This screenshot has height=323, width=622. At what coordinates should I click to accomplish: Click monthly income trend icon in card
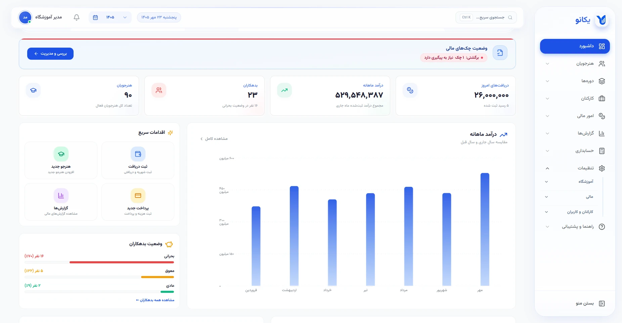coord(284,90)
